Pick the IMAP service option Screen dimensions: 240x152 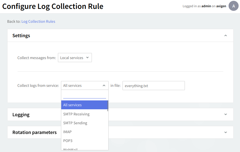point(67,132)
